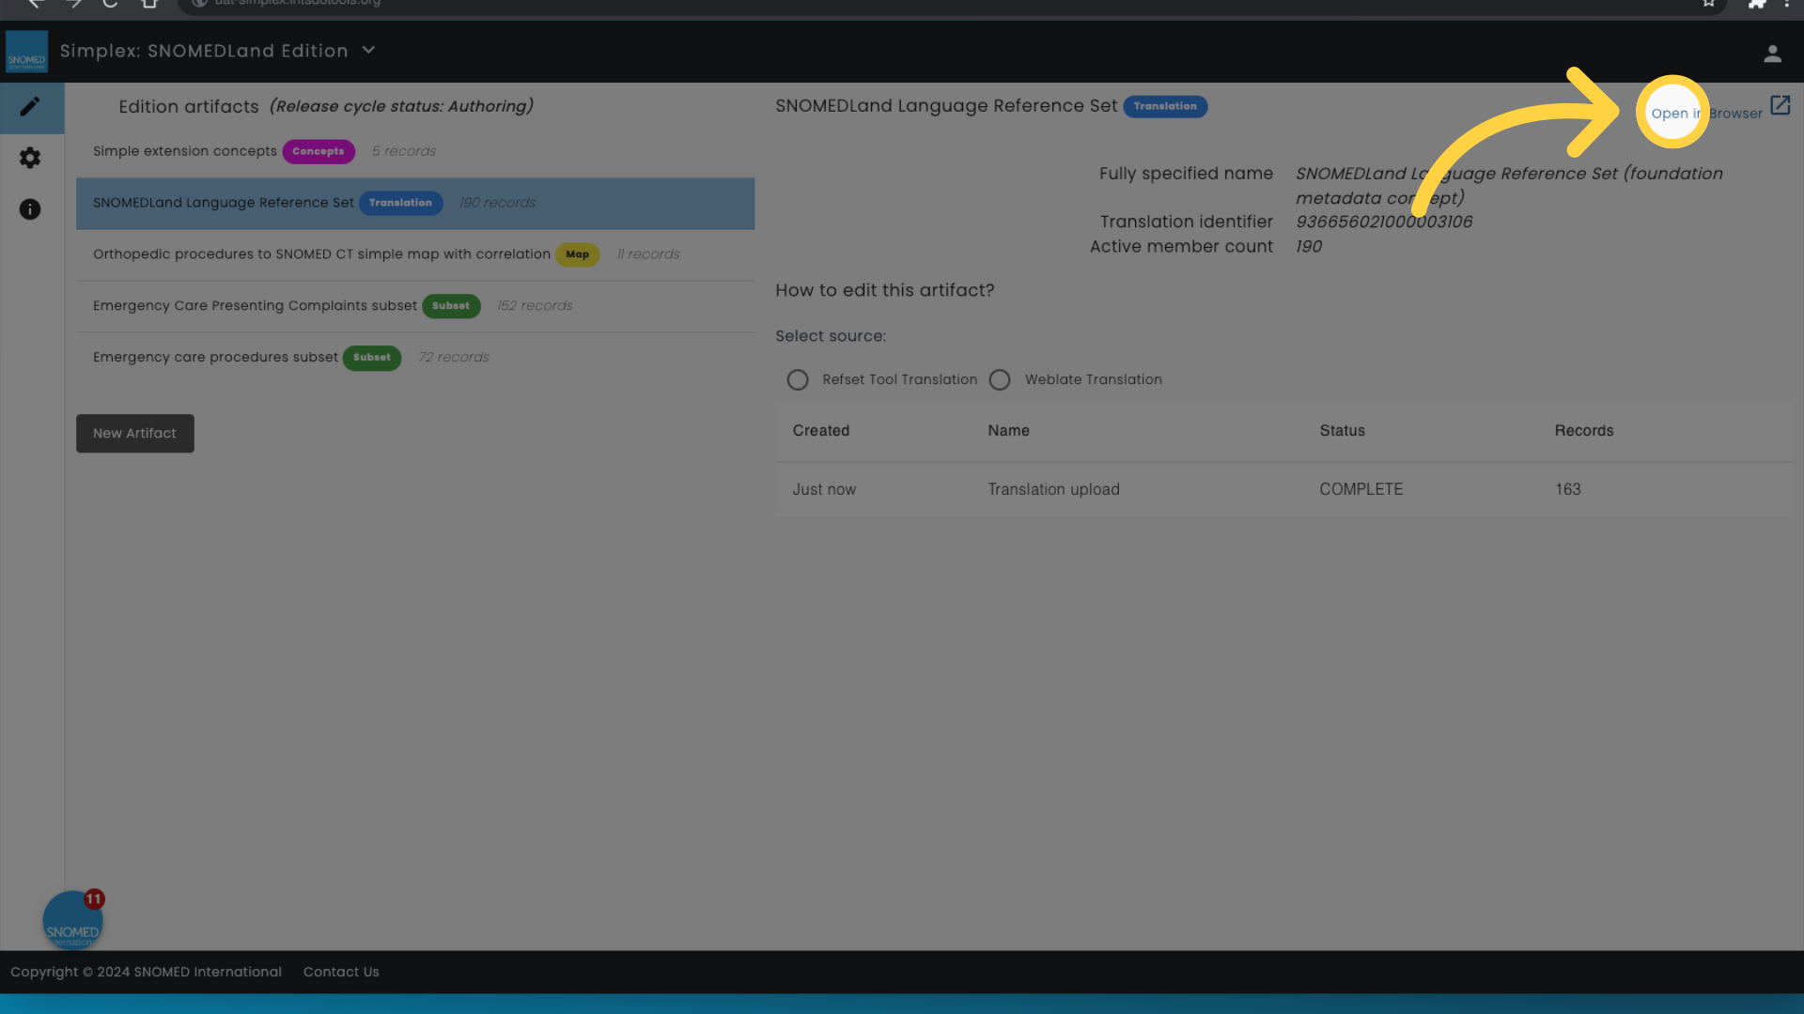Screen dimensions: 1804x1014
Task: Click the Just now created cell
Action: (824, 489)
